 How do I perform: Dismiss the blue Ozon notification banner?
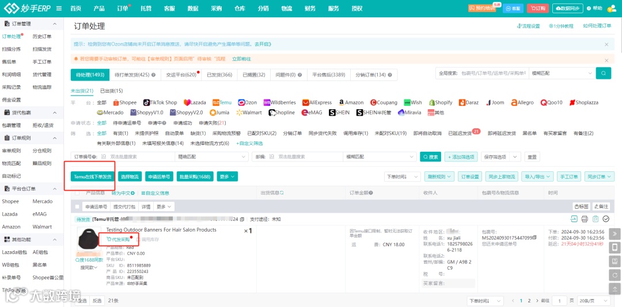[x=606, y=44]
